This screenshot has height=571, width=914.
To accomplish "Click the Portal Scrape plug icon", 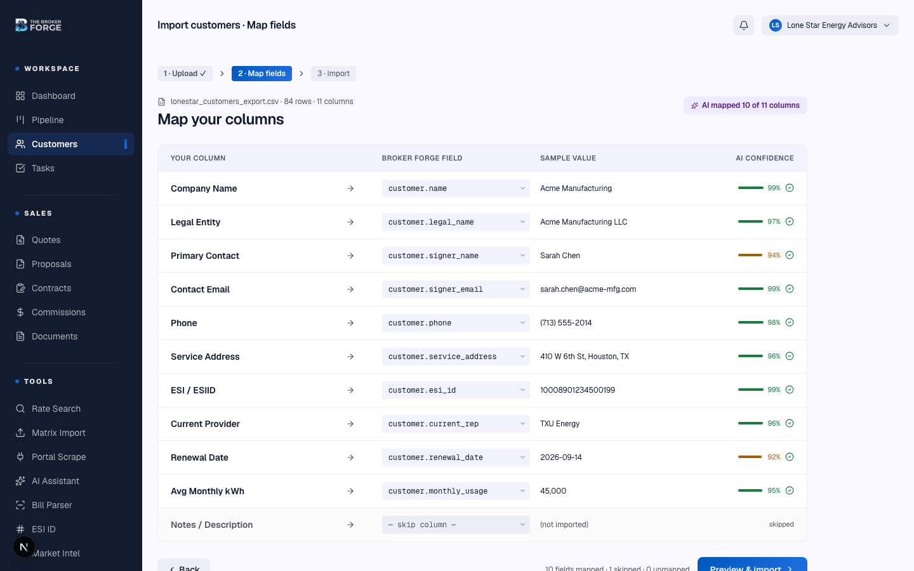I will (20, 457).
